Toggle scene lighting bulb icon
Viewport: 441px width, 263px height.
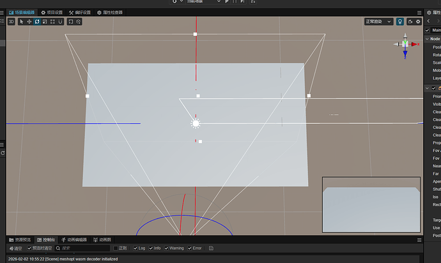coord(400,22)
